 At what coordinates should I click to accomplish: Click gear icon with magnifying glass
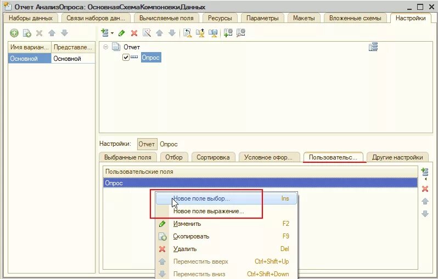click(x=241, y=33)
